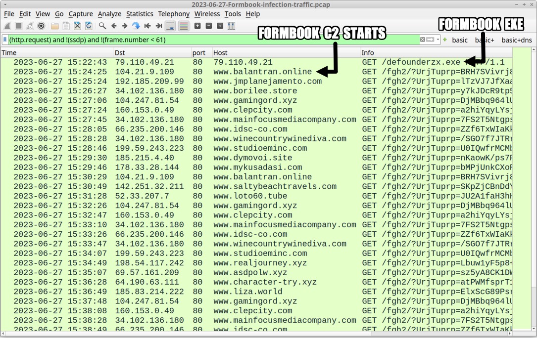537x338 pixels.
Task: Sort by the port column header
Action: 201,53
